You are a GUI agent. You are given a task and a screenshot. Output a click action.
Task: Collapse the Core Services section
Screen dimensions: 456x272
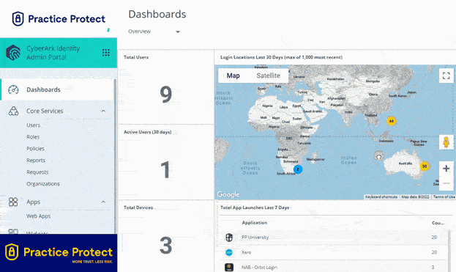coord(103,111)
